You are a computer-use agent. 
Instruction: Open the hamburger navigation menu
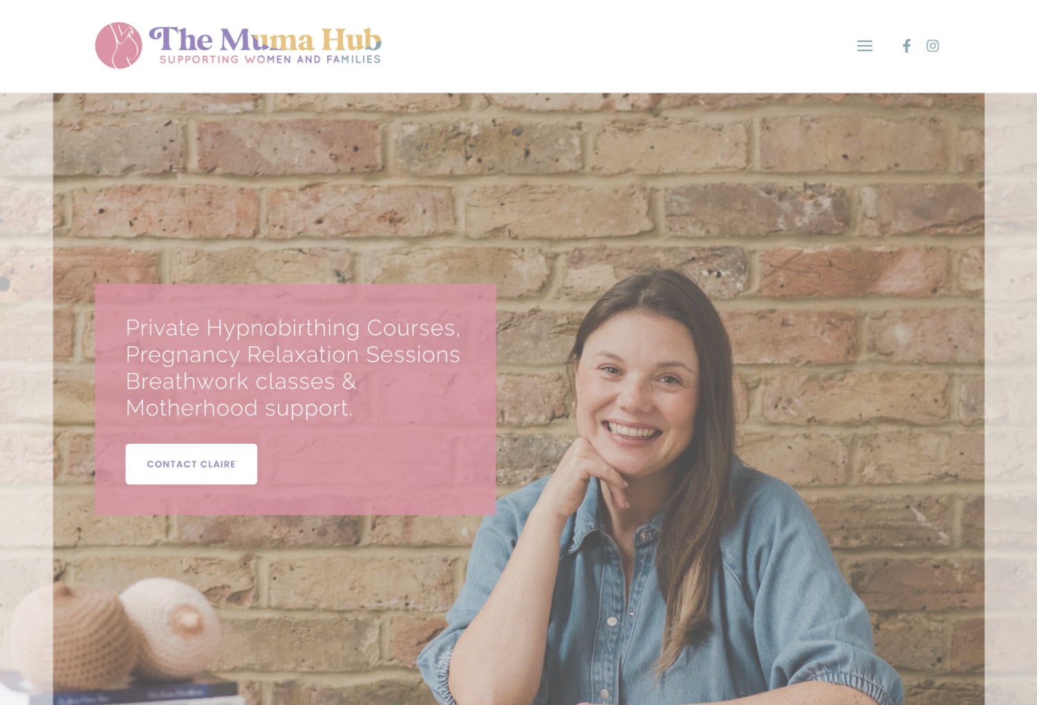(864, 46)
